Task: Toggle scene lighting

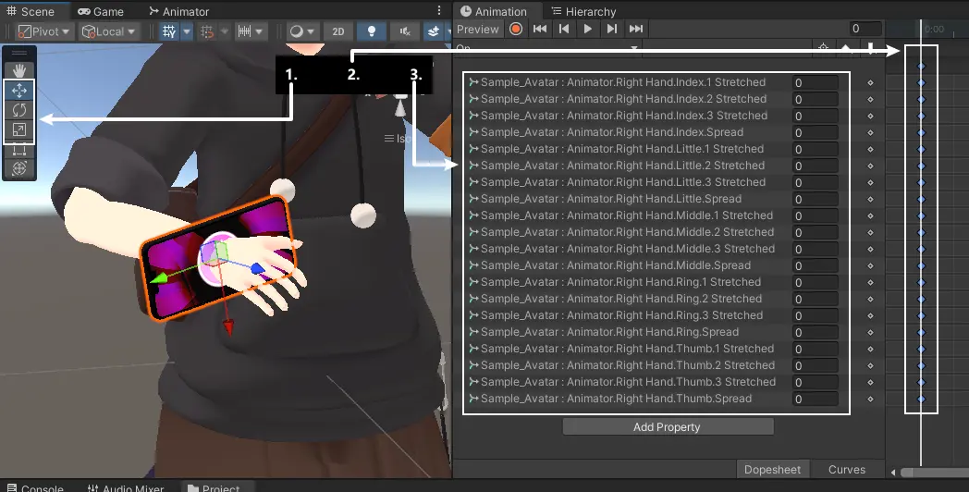Action: tap(372, 31)
